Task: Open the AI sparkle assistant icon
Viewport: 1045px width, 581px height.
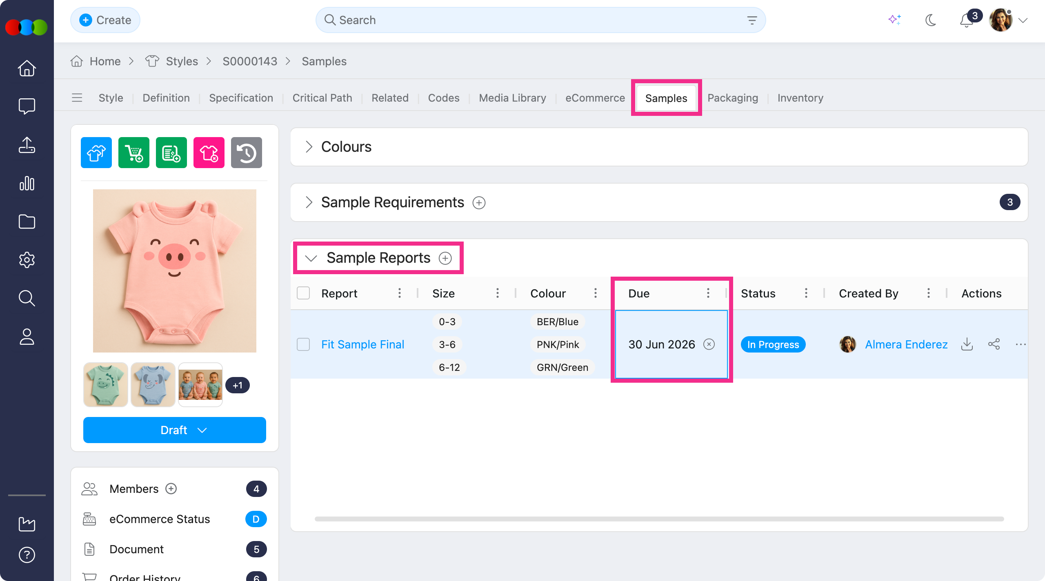Action: click(894, 20)
